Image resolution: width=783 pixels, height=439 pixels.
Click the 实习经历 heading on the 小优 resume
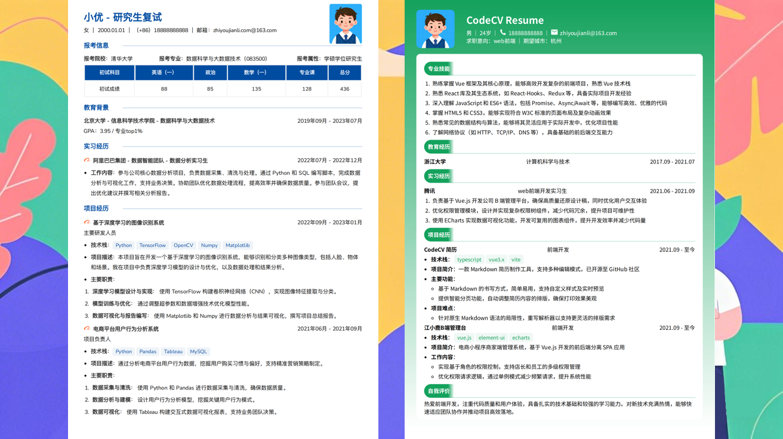[x=96, y=146]
